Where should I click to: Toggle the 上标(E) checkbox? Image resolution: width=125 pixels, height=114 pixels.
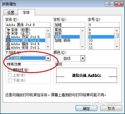click(10, 75)
